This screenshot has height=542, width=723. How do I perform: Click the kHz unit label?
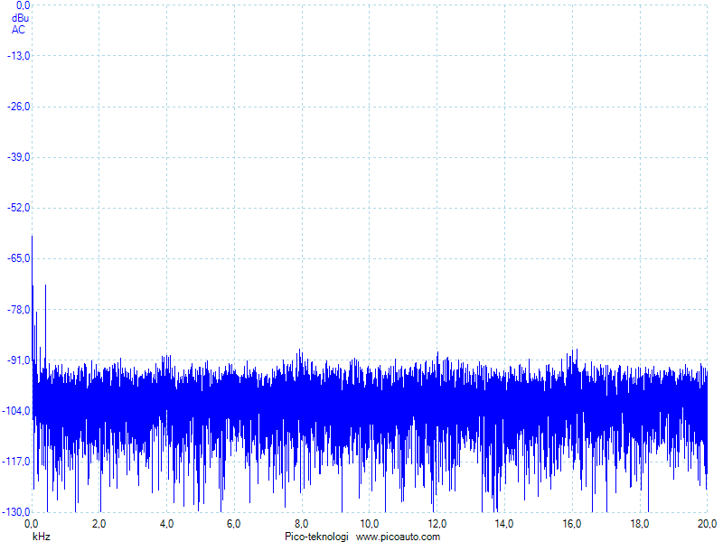tap(42, 537)
